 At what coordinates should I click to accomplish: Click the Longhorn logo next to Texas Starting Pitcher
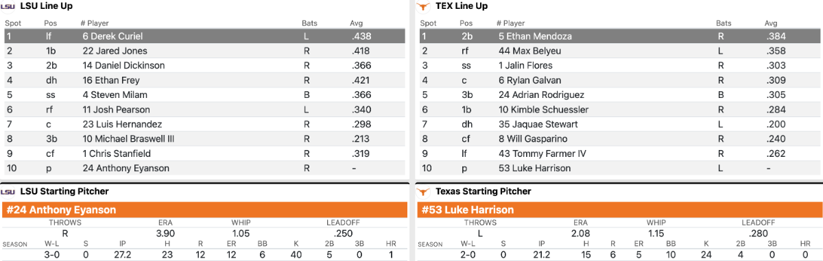tap(423, 192)
